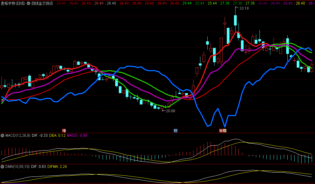Expand the DMA(10,50,10) indicator dropdown arrow
315x184 pixels.
coord(2,167)
